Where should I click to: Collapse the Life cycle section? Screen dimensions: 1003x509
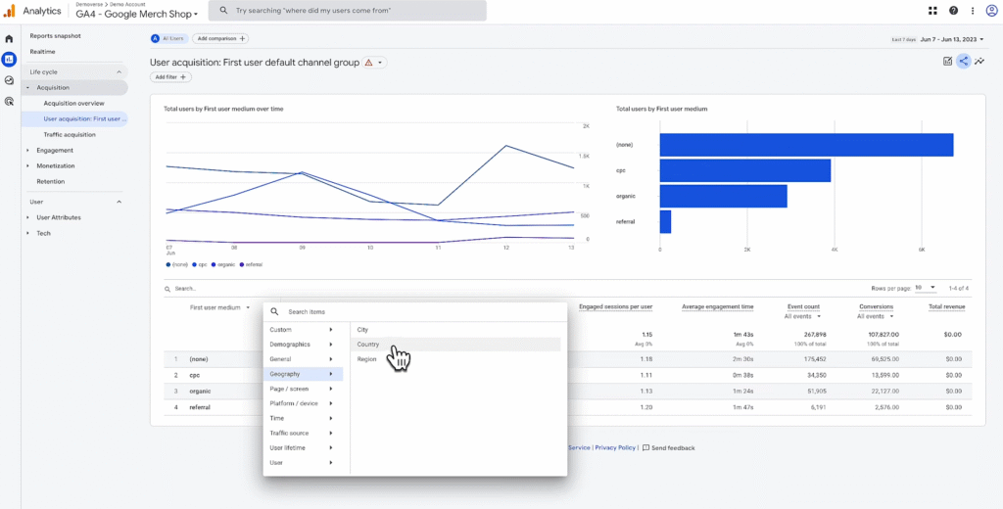[x=119, y=72]
